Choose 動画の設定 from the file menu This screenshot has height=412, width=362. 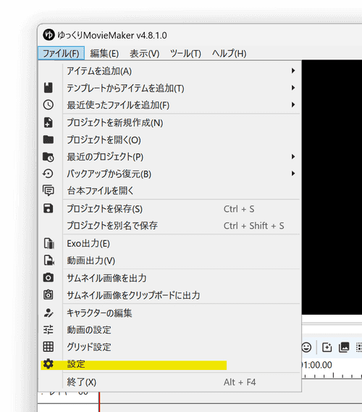[182, 330]
